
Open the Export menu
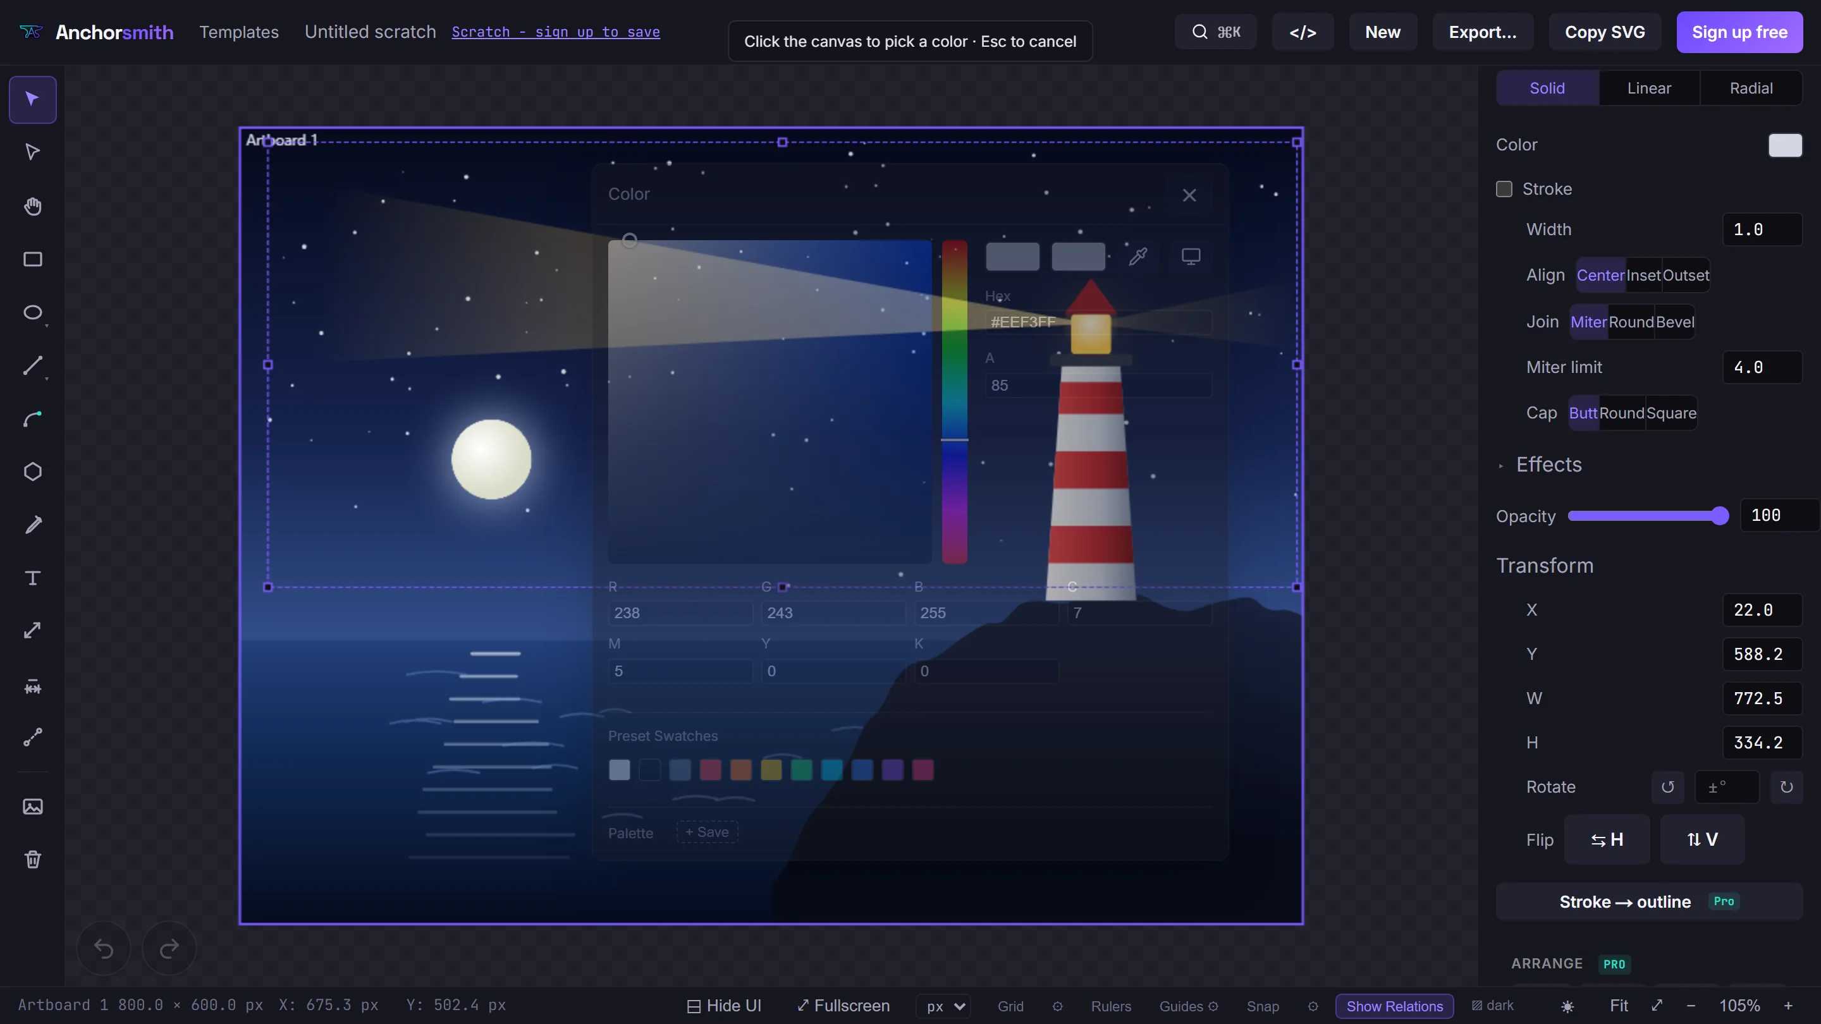tap(1482, 32)
